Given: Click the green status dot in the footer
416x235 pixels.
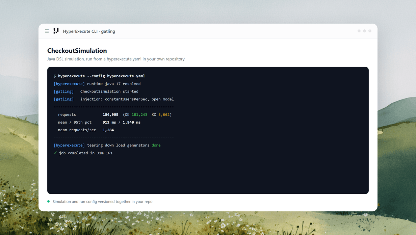Looking at the screenshot, I should pyautogui.click(x=49, y=202).
